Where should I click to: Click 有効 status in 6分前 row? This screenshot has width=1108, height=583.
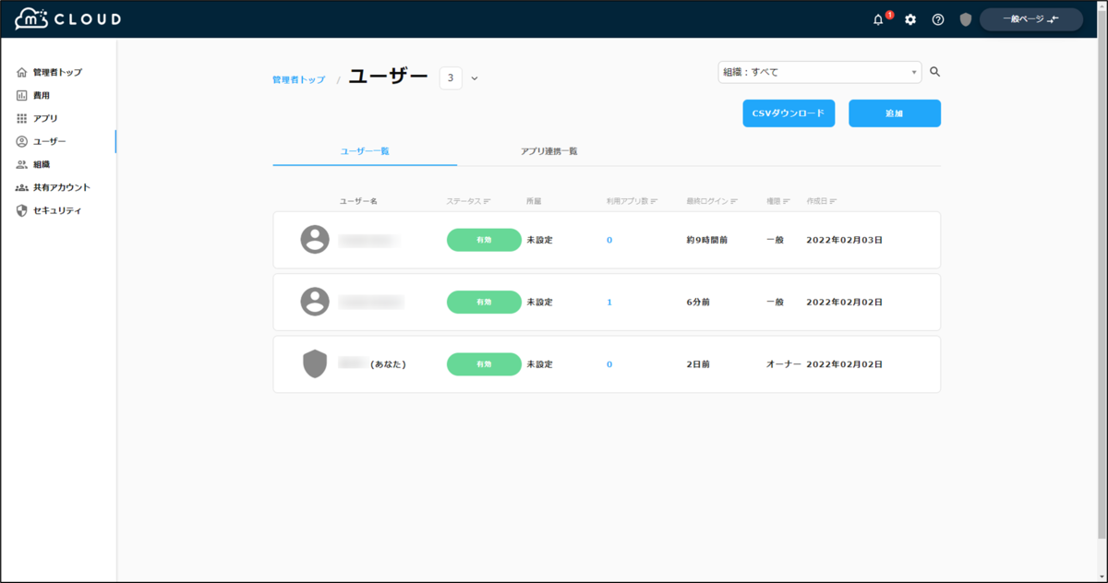[x=484, y=302]
